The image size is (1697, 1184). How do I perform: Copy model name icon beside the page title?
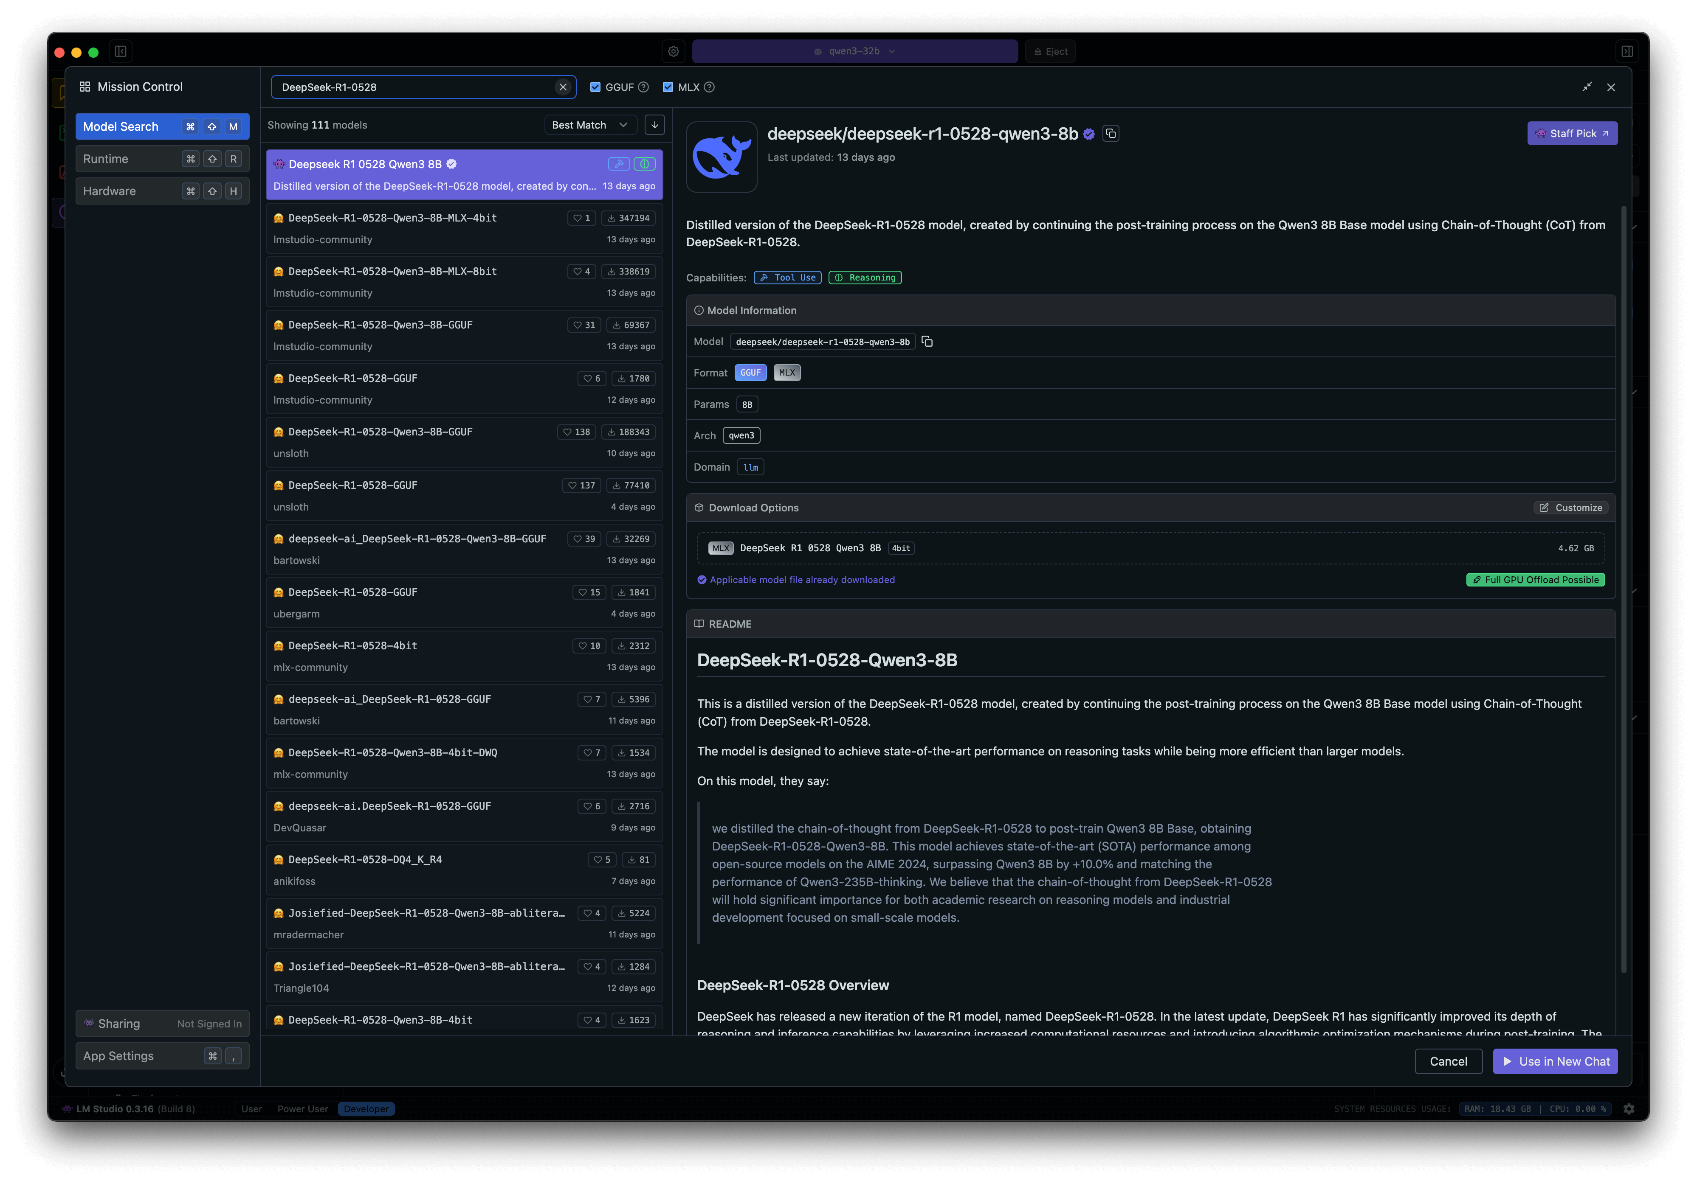(1110, 134)
